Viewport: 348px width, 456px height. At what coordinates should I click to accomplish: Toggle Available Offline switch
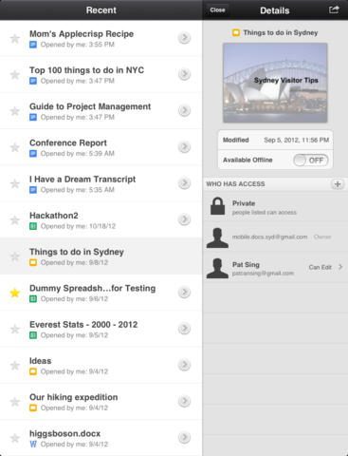(310, 161)
